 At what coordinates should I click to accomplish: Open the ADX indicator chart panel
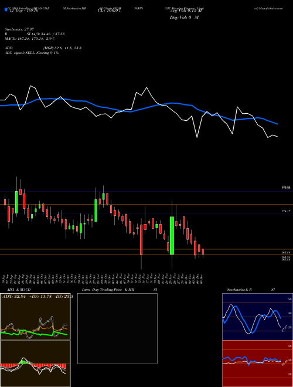(35, 317)
